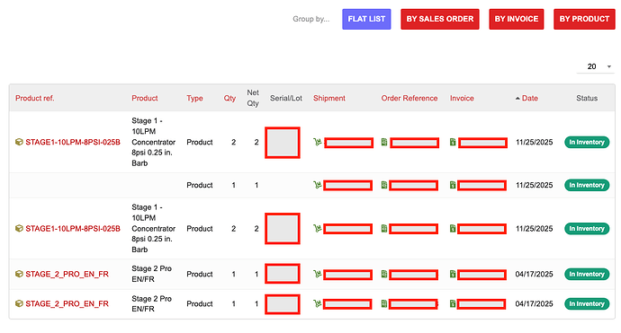Click the shipment cart icon in the second STAGE1 row

[x=317, y=228]
